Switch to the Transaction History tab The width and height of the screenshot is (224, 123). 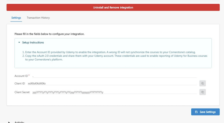coord(38,18)
